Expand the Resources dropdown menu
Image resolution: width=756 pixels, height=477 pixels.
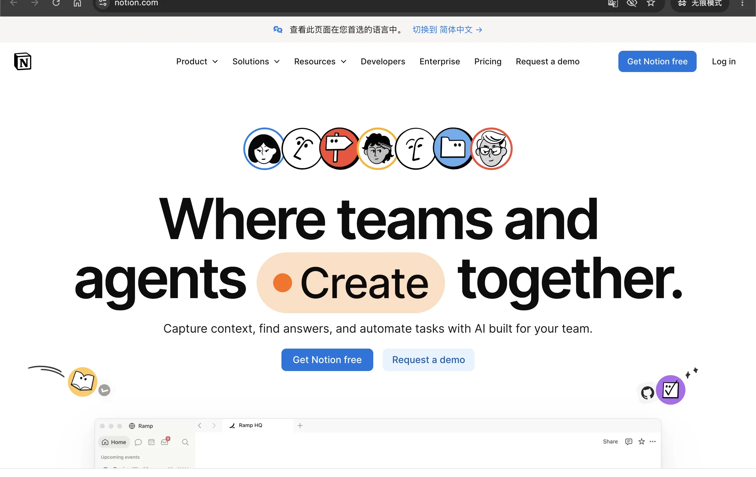320,61
